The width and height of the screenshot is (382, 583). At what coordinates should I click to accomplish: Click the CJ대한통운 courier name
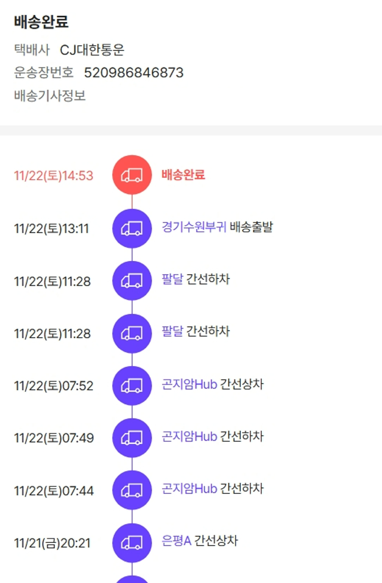coord(92,50)
